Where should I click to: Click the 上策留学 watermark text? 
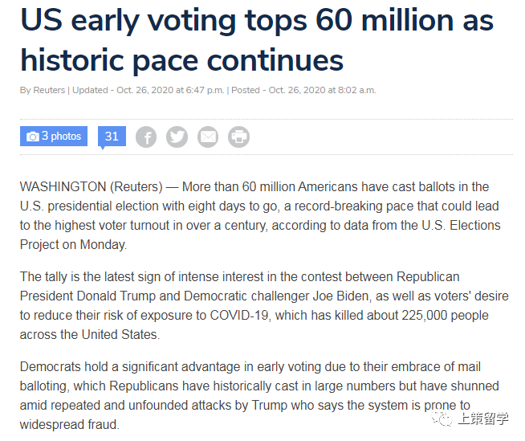pos(483,419)
